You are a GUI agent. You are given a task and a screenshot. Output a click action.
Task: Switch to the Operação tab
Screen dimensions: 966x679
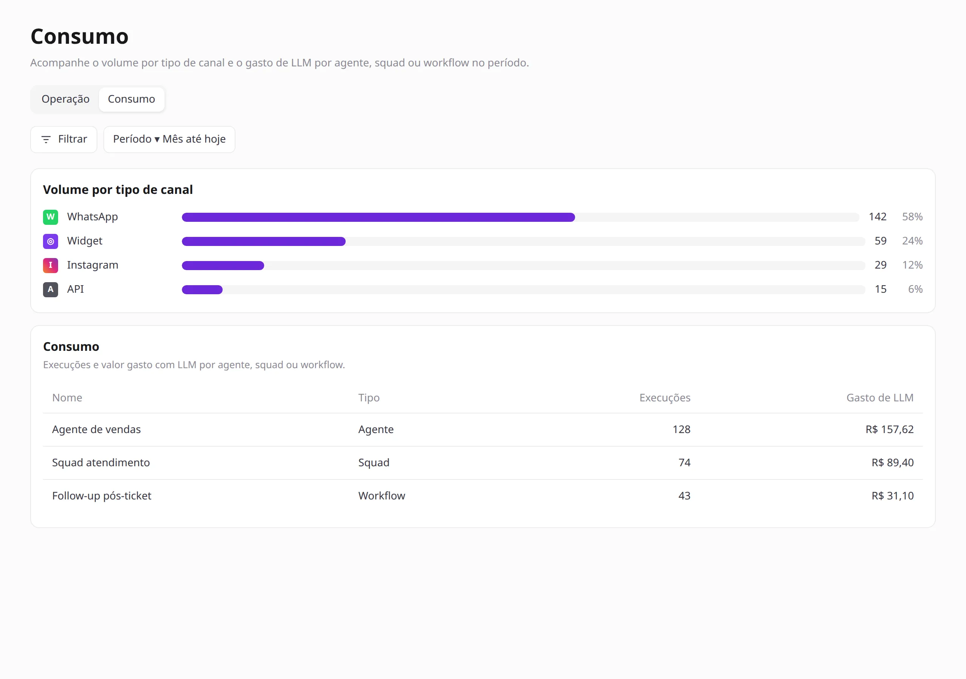[65, 99]
